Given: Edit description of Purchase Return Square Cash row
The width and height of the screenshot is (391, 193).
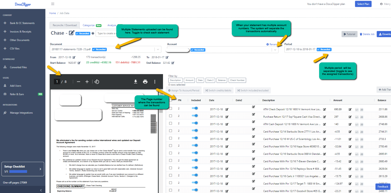Looking at the screenshot, I should 324,117.
